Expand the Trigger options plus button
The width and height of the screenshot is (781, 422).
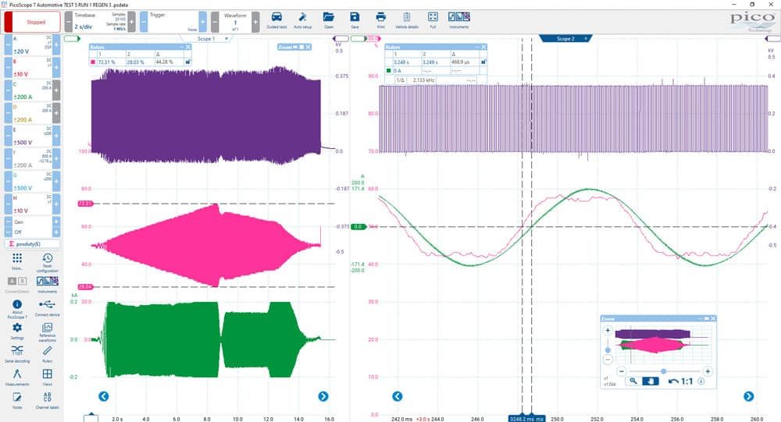pos(203,22)
